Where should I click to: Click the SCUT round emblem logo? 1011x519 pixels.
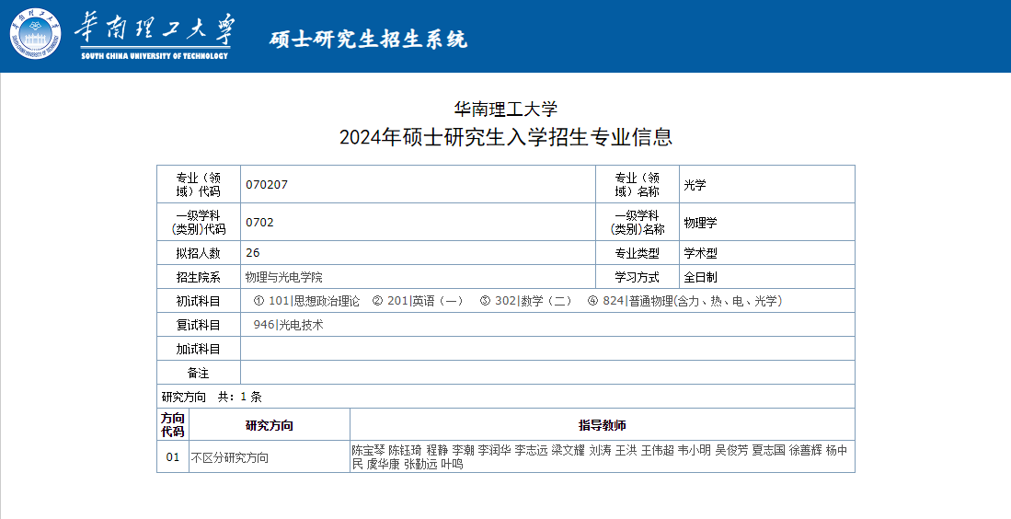click(x=36, y=34)
